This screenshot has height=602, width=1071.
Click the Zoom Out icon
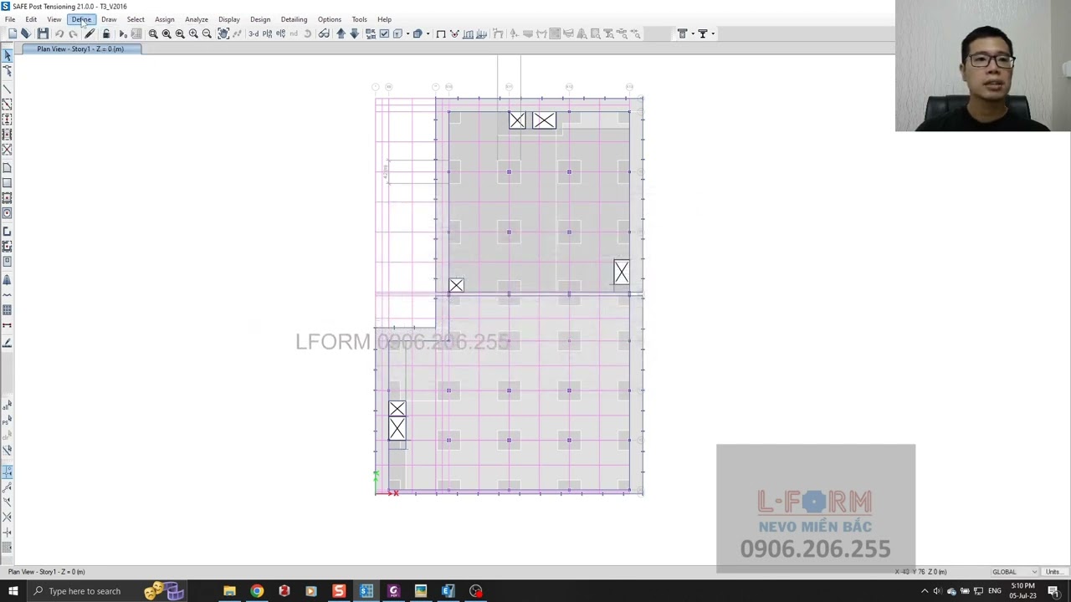pos(207,33)
